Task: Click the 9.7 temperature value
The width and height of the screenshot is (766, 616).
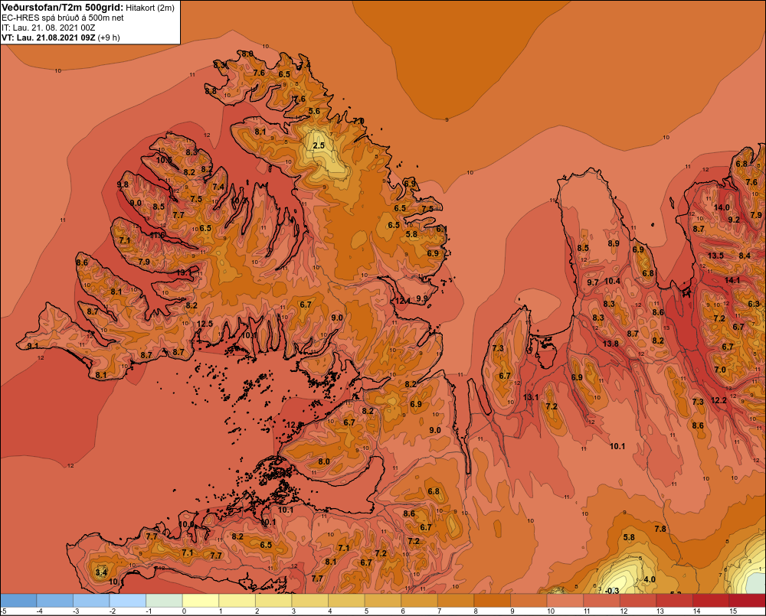Action: (593, 282)
